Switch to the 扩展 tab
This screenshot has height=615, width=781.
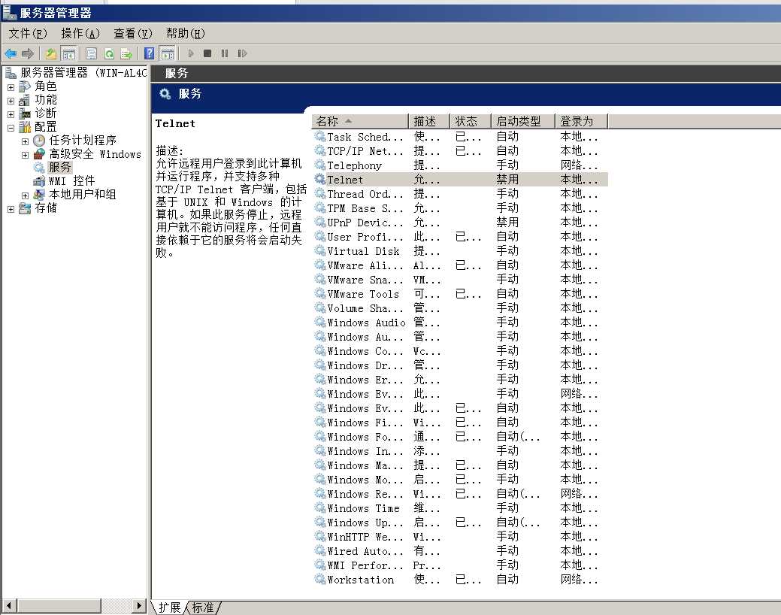(x=169, y=607)
